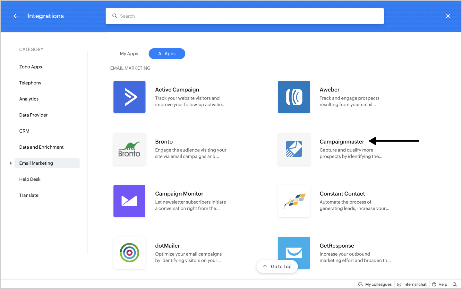The width and height of the screenshot is (462, 289).
Task: Close the Integrations panel
Action: coord(448,16)
